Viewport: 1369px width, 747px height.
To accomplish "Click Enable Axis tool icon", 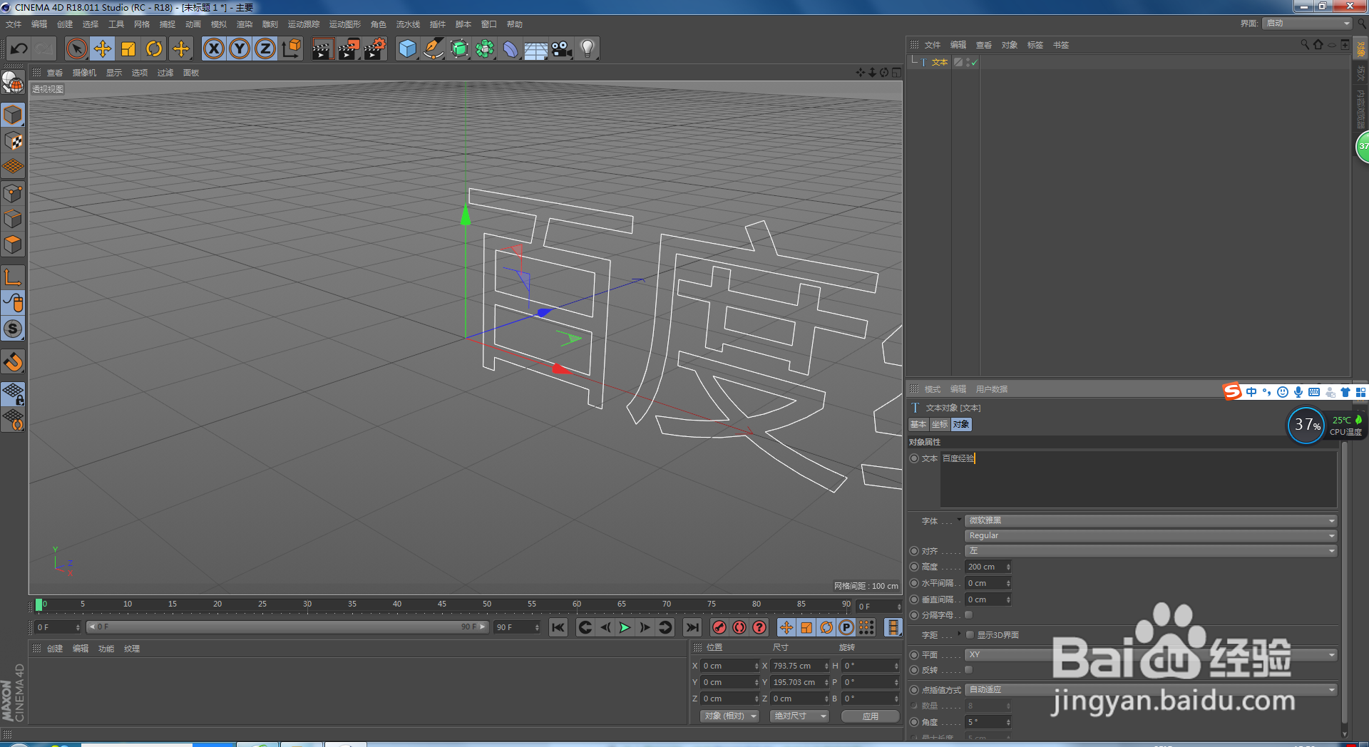I will [x=14, y=277].
